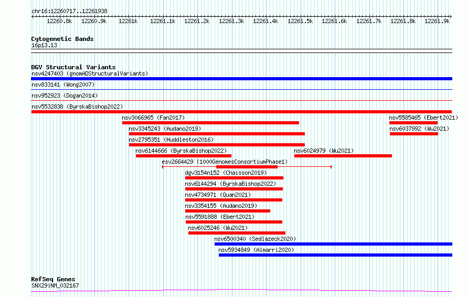
Task: Select dgv3154n152 Chaisson2019 label
Action: point(226,173)
